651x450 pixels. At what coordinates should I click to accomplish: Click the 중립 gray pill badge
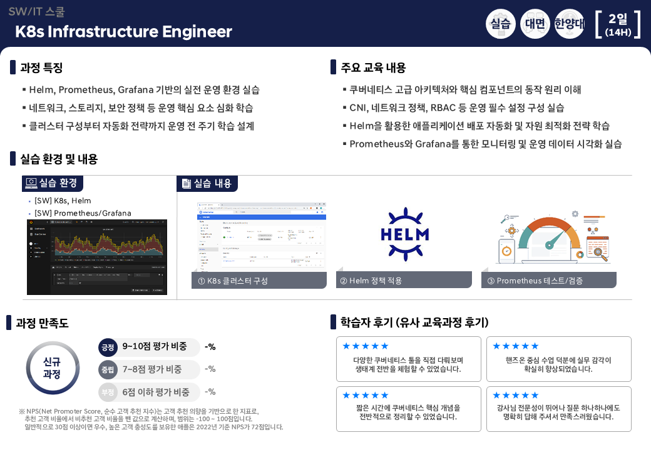(108, 369)
